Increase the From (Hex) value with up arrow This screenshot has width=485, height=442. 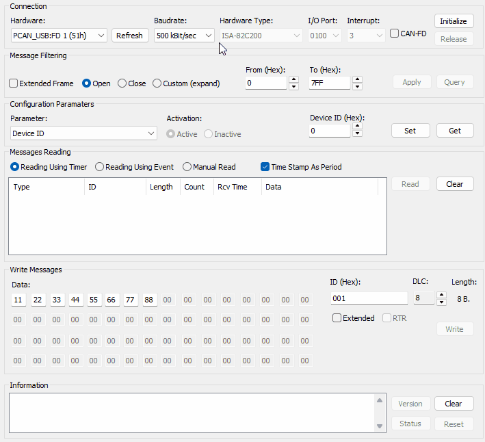pos(293,79)
